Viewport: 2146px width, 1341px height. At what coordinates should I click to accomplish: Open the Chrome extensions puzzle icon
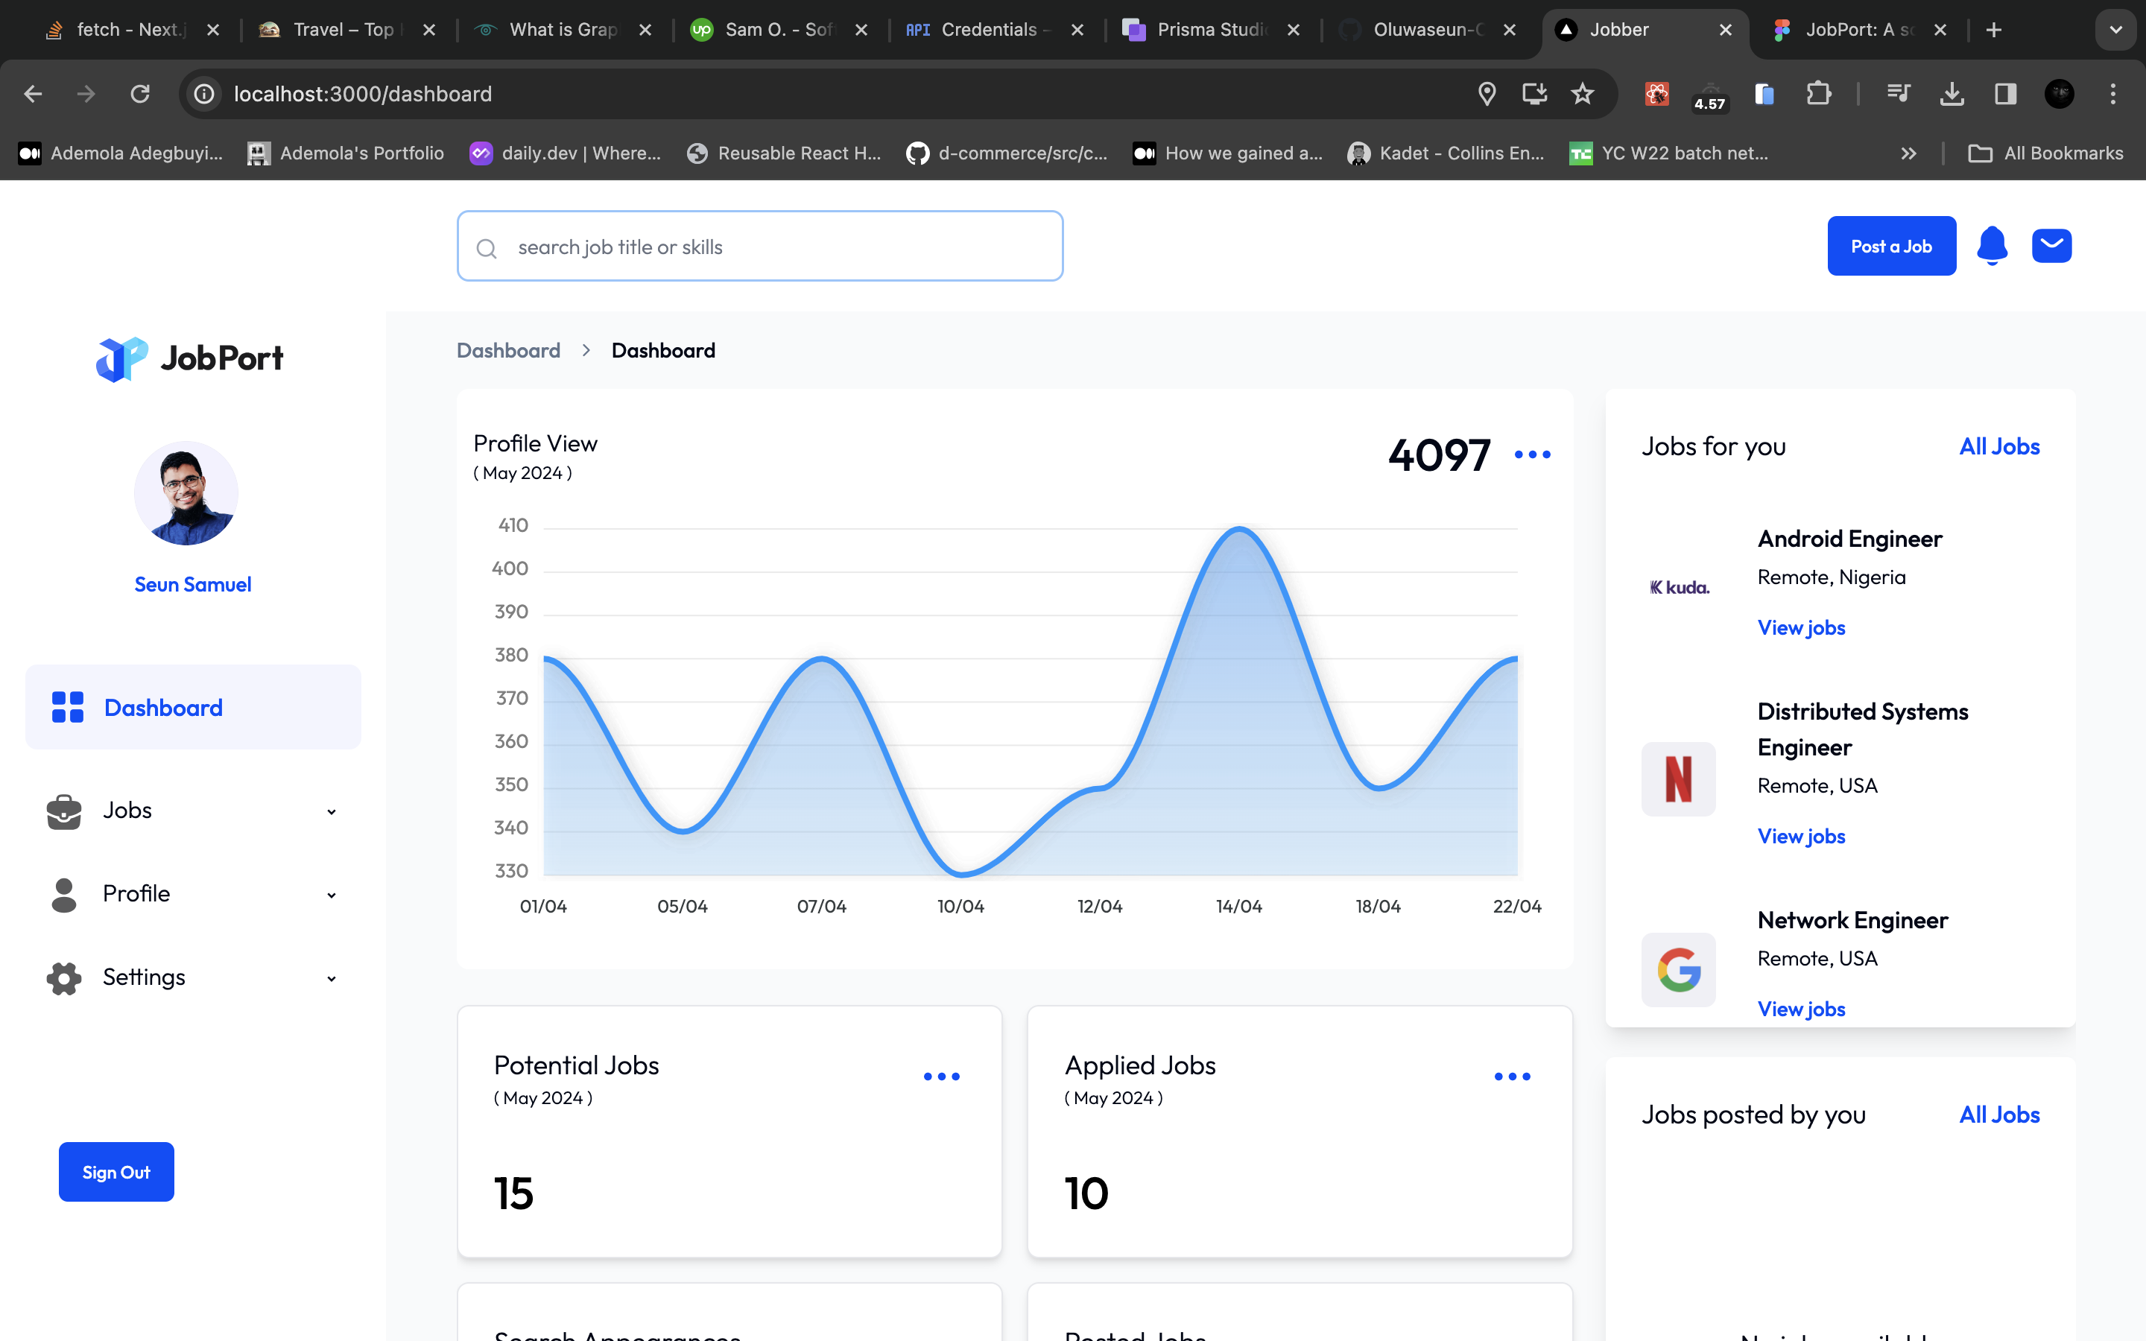coord(1818,94)
